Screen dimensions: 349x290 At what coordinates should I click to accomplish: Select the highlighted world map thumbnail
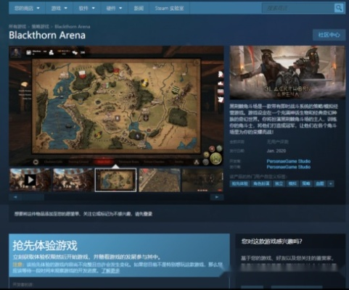115,180
